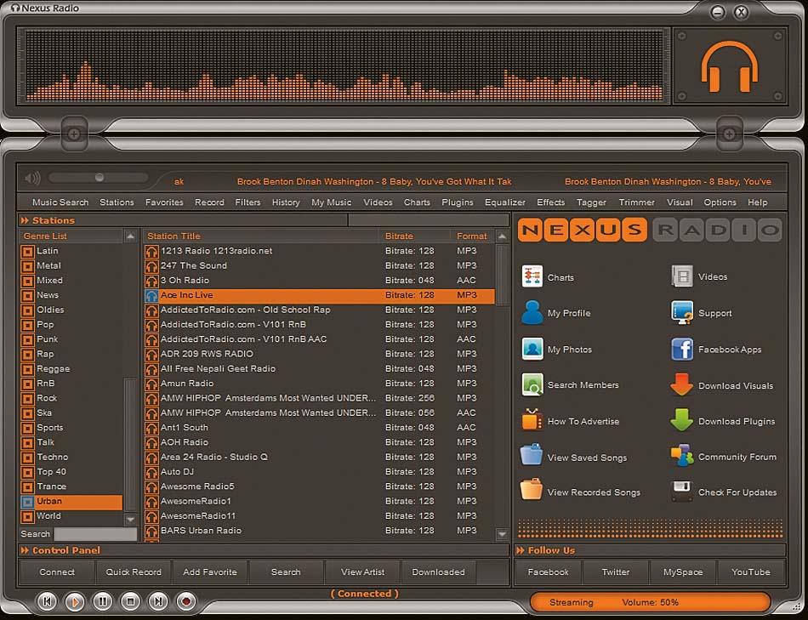Mute audio using the speaker icon
Viewport: 808px width, 620px height.
point(33,179)
